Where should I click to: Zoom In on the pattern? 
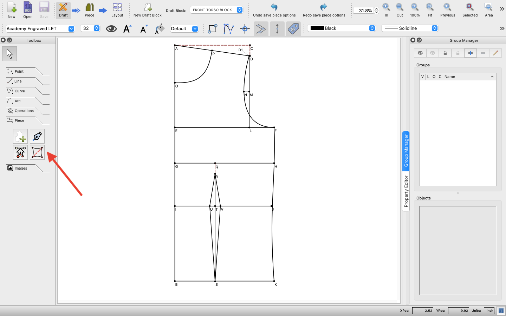[386, 10]
